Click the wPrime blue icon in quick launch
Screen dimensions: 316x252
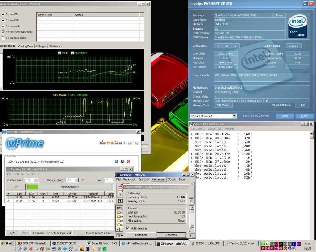tap(65, 249)
